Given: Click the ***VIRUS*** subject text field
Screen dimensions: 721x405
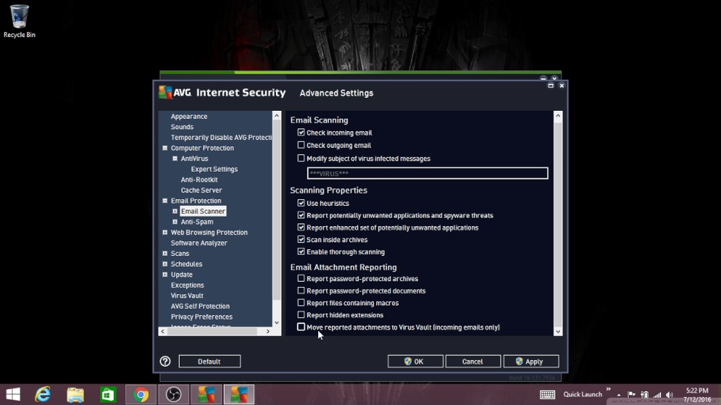Looking at the screenshot, I should [428, 173].
